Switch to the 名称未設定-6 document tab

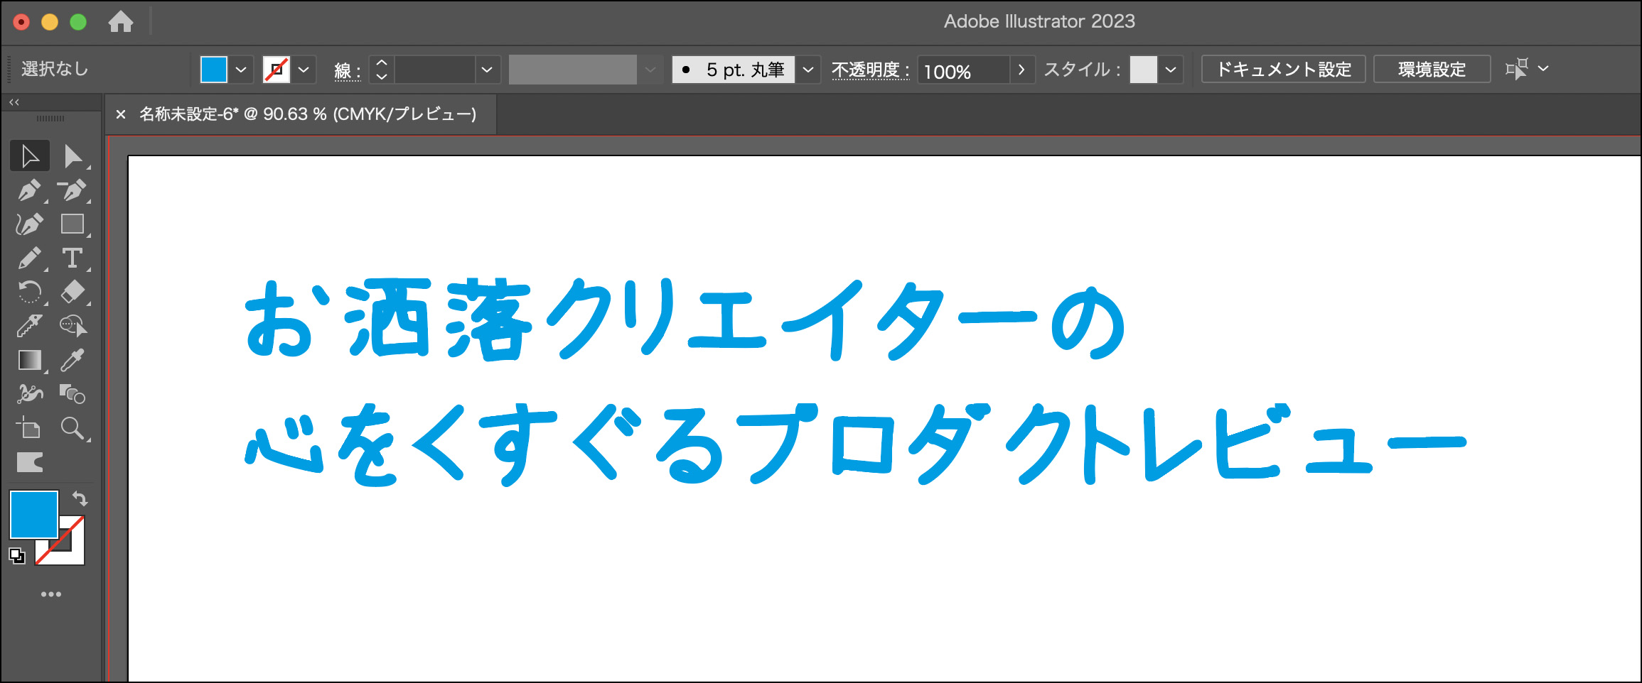[307, 114]
